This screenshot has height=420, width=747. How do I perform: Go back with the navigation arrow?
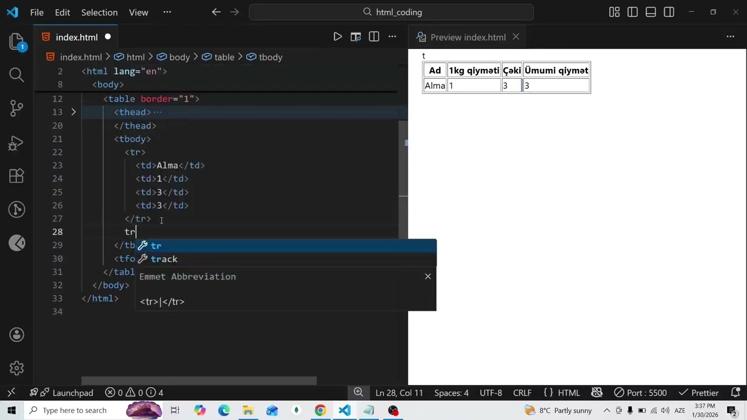(216, 12)
